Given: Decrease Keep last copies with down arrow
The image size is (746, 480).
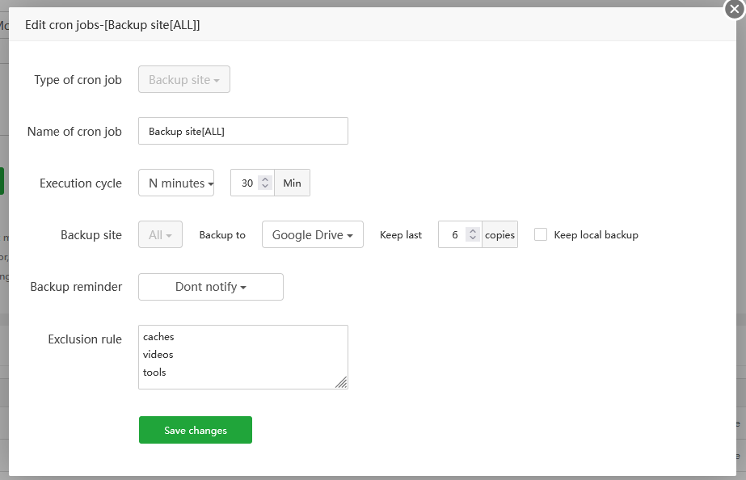Looking at the screenshot, I should click(x=472, y=239).
